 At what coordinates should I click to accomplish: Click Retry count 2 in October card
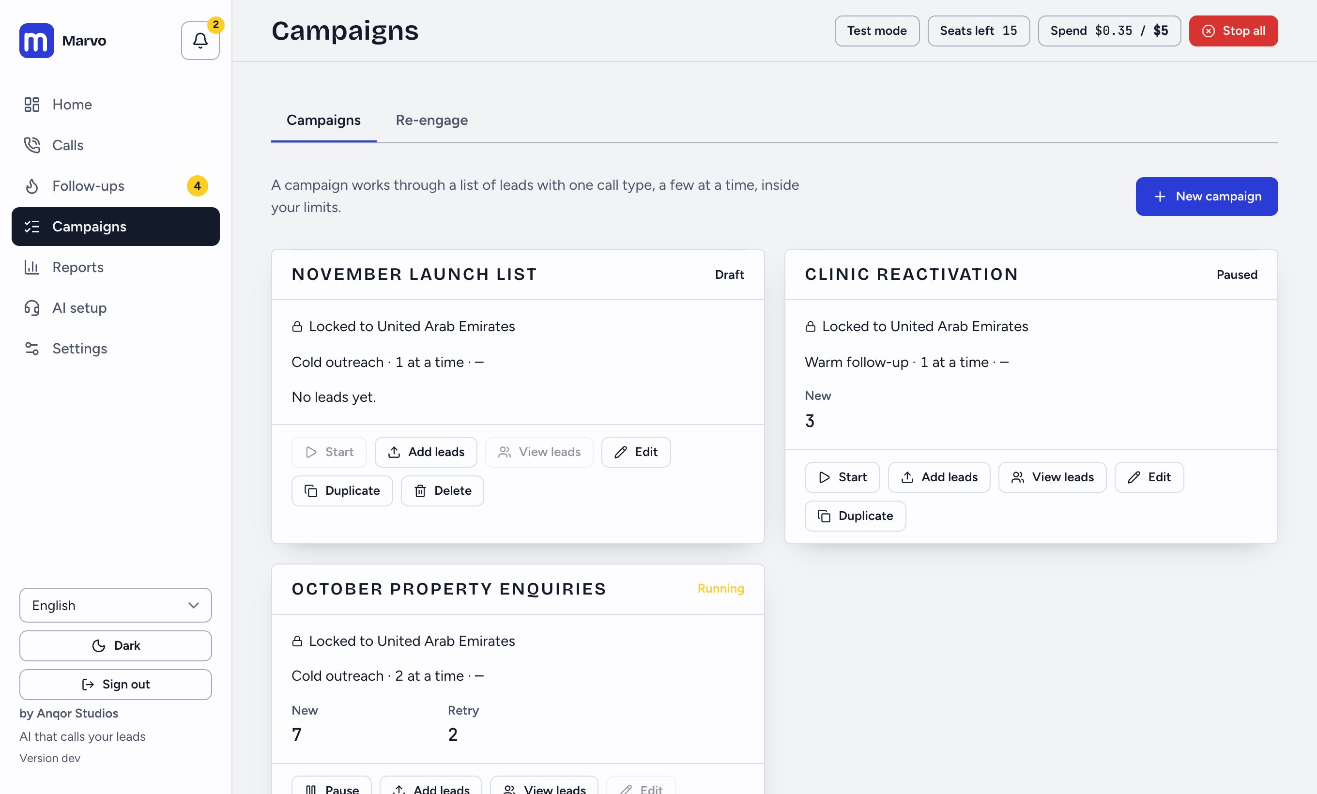[453, 734]
